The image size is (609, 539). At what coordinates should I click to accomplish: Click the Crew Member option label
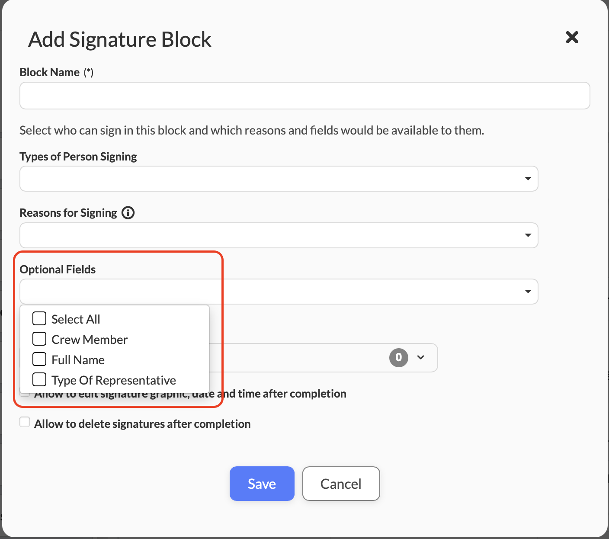pyautogui.click(x=90, y=340)
